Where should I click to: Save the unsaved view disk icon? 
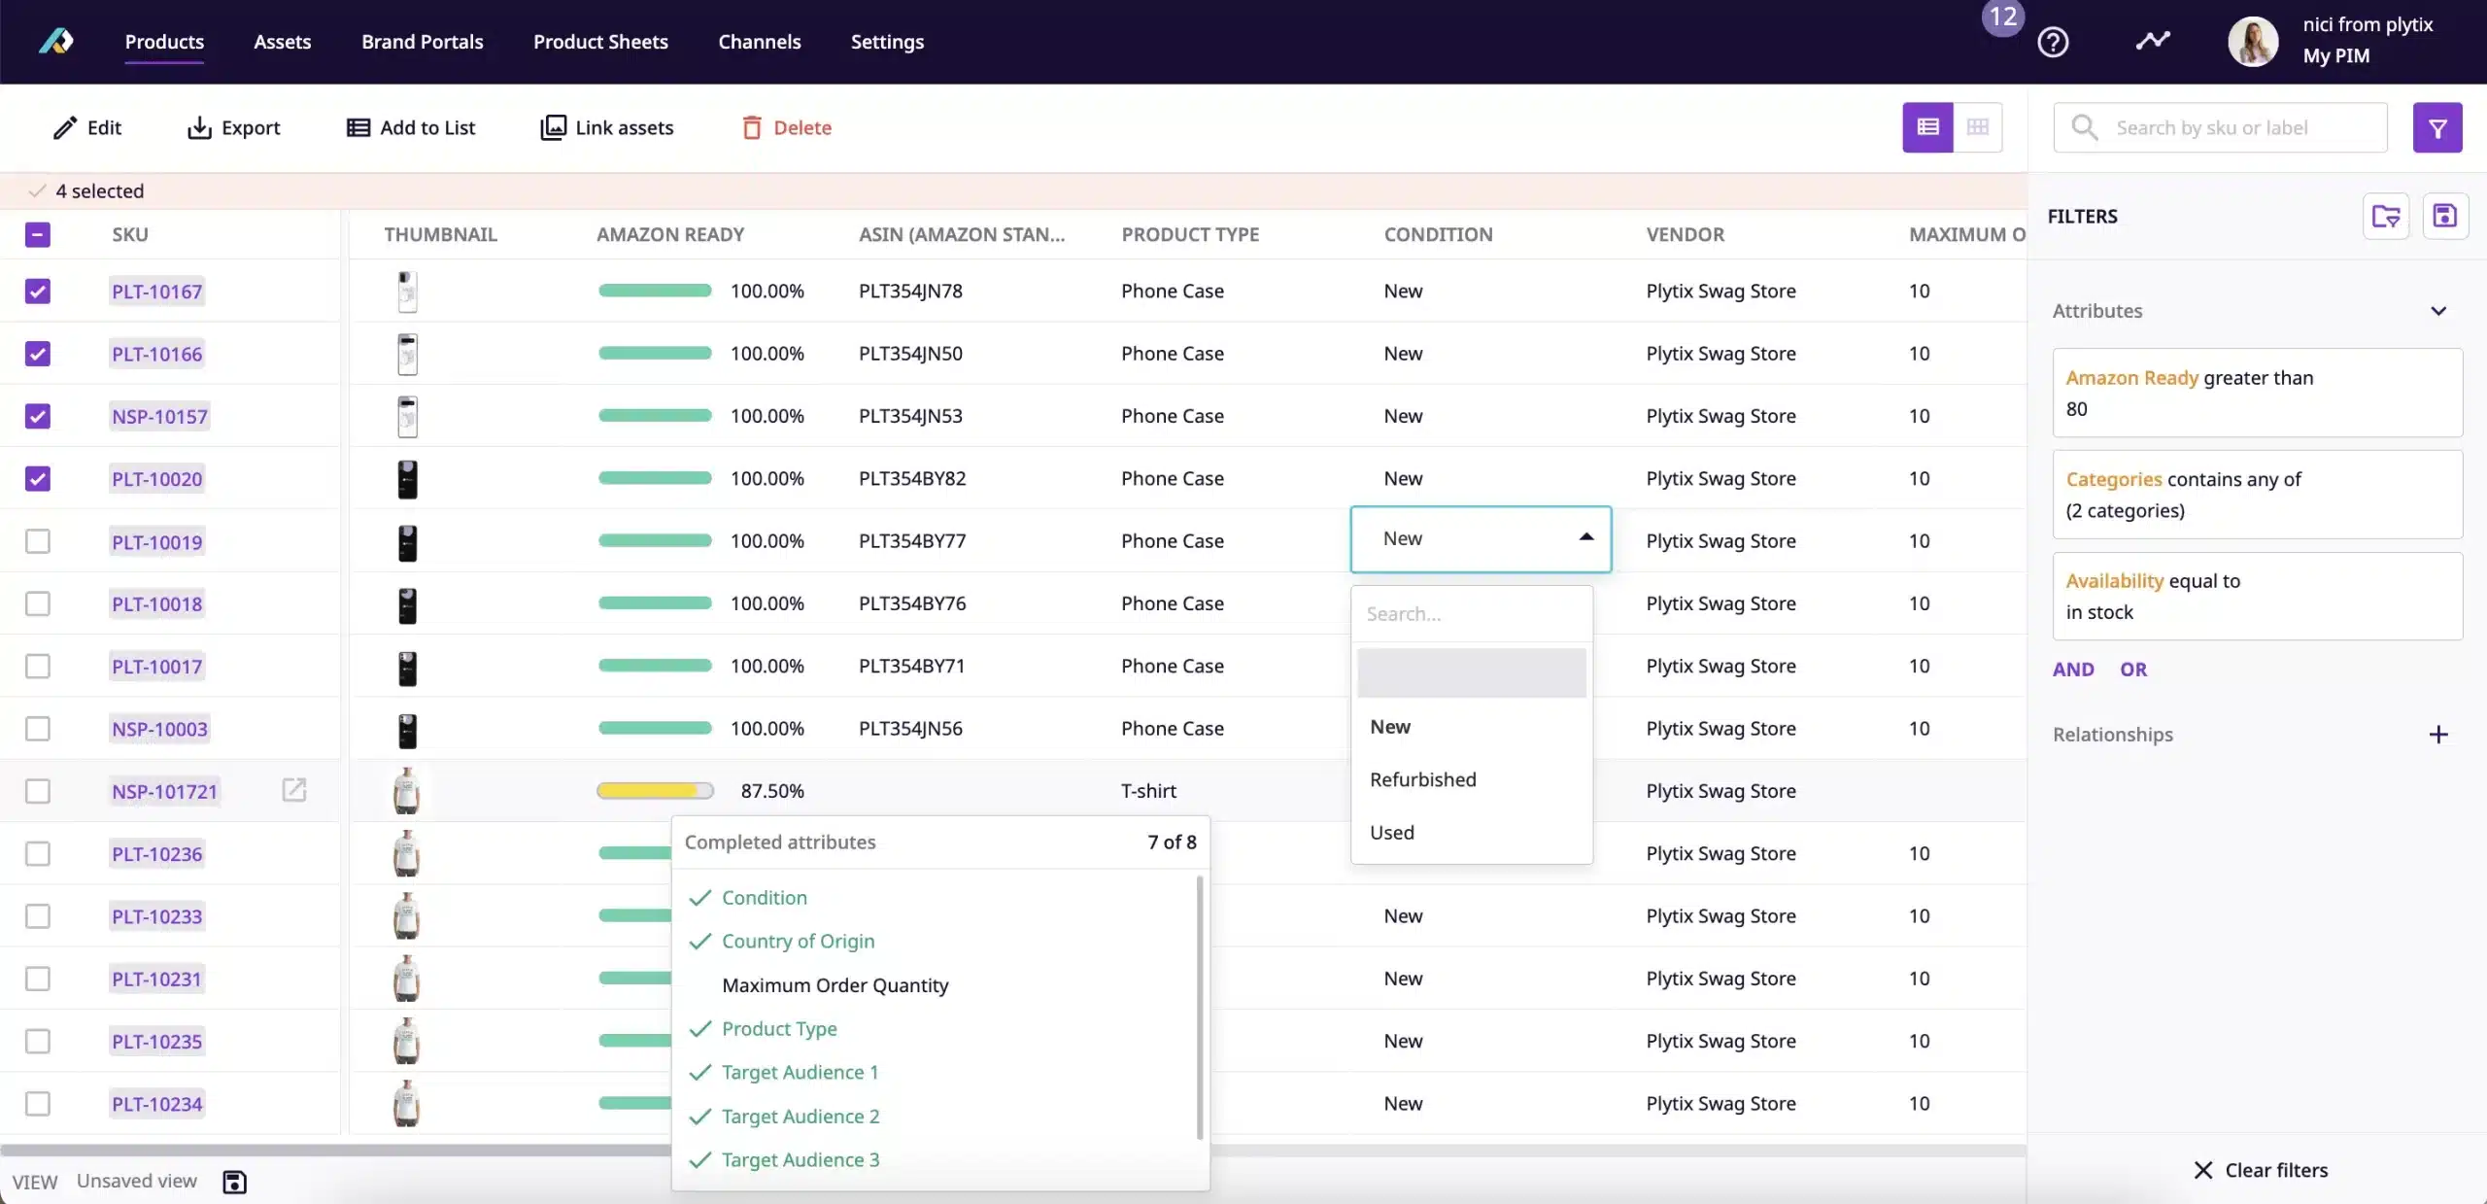pos(234,1182)
